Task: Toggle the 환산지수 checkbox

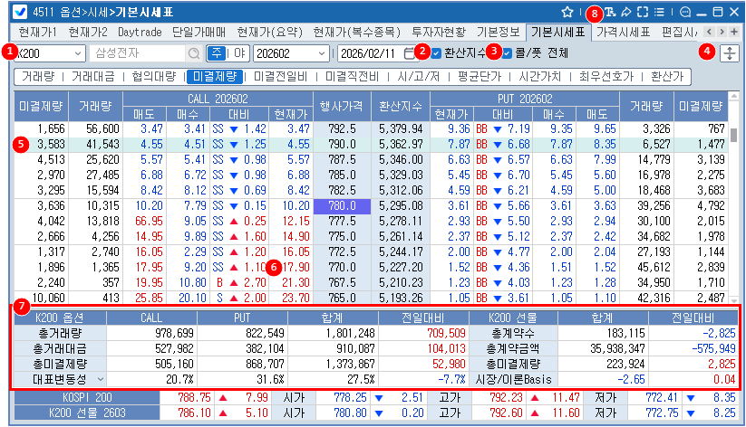Action: 436,52
